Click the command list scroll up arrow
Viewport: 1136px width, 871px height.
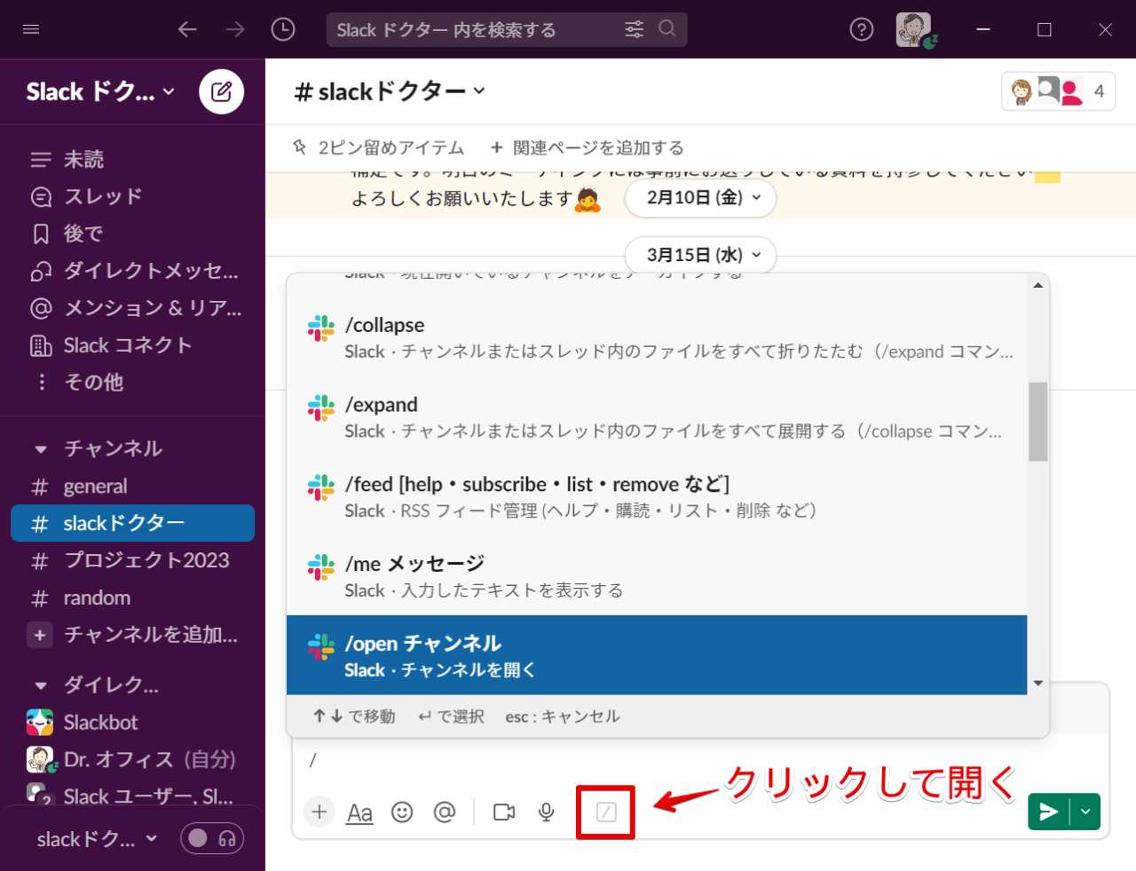coord(1037,285)
